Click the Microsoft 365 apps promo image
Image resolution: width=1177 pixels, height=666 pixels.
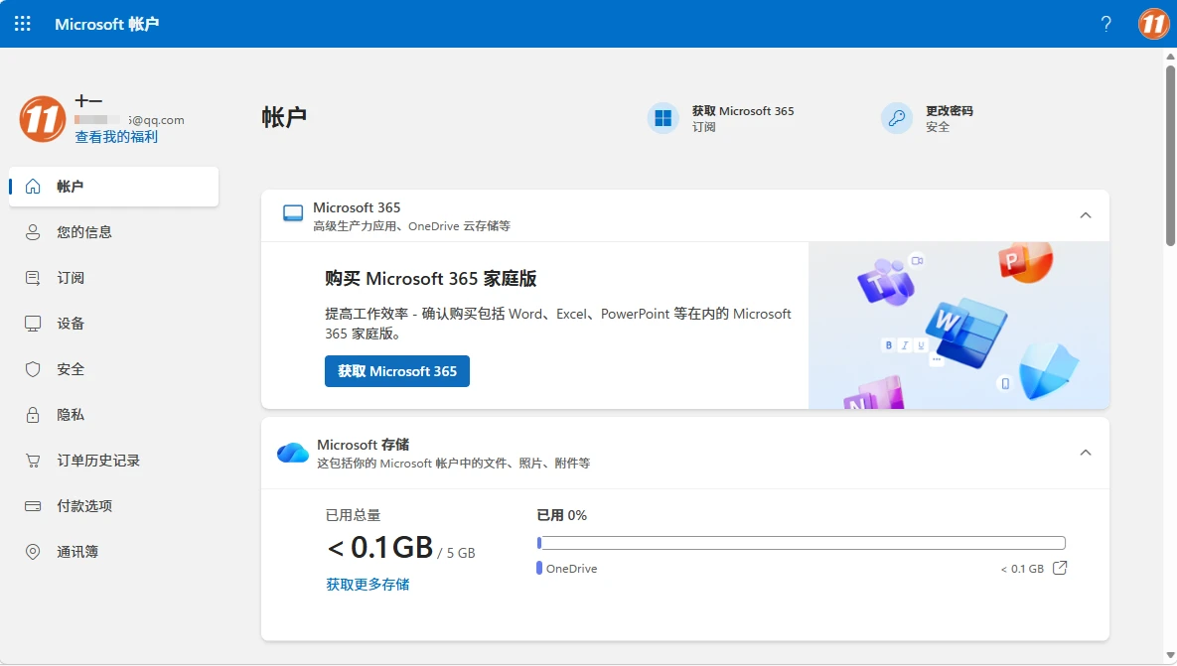tap(958, 326)
